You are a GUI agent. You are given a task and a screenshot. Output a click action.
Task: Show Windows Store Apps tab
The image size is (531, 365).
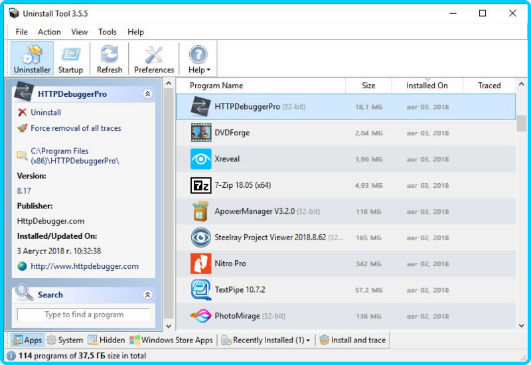pos(171,340)
